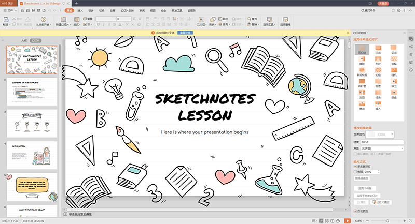Click the 查看详情 link in notification bar
Viewport: 415px width, 224px height.
185,32
